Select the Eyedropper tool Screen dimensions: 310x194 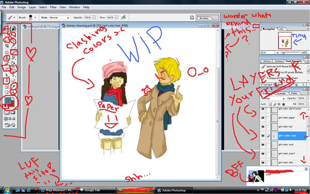[x=13, y=86]
